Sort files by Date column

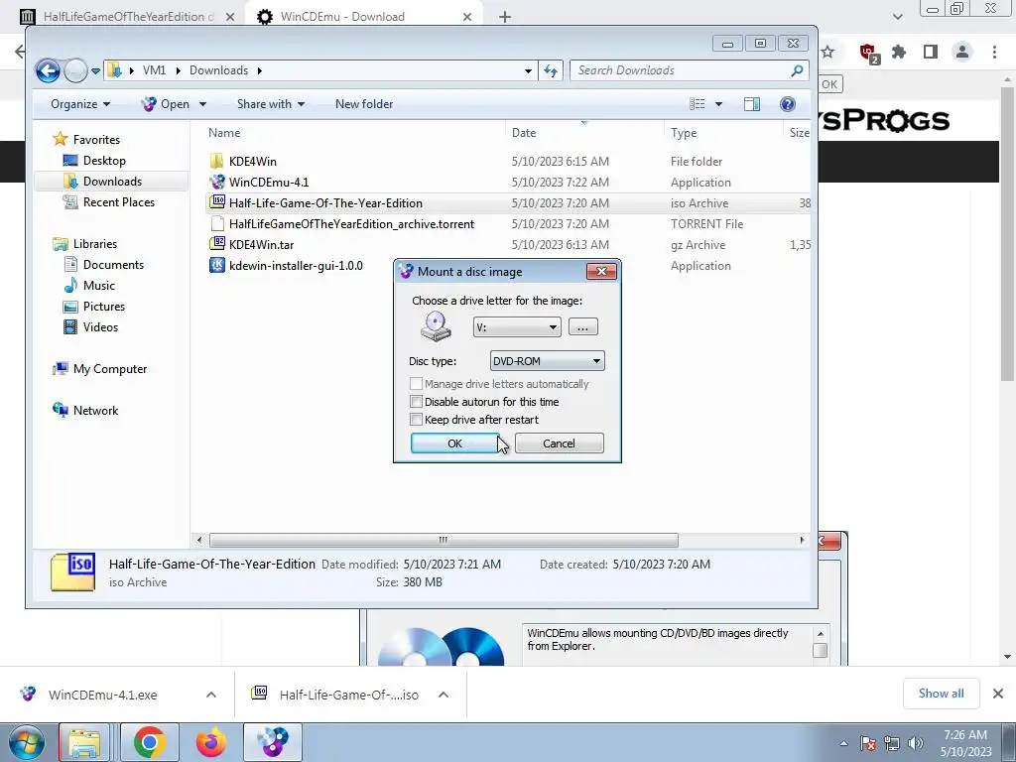[524, 133]
